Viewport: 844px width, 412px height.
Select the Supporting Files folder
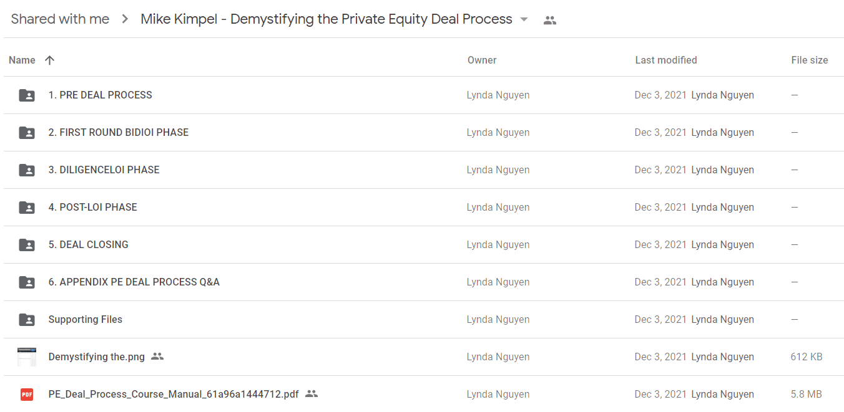coord(86,319)
